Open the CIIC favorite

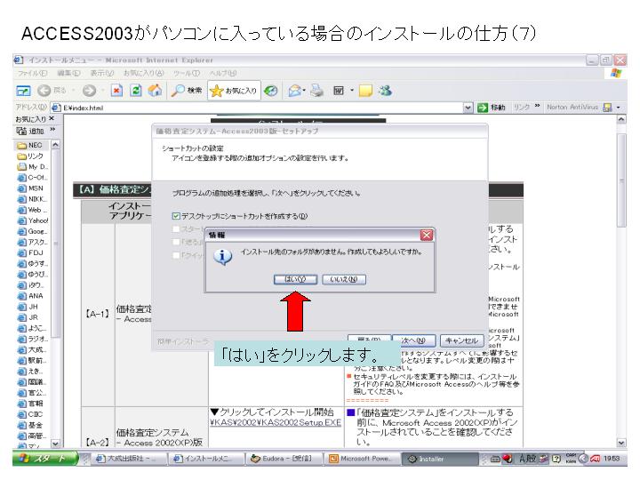coord(30,414)
